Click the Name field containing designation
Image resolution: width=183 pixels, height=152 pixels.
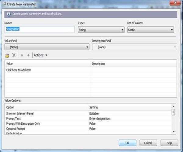[40, 29]
